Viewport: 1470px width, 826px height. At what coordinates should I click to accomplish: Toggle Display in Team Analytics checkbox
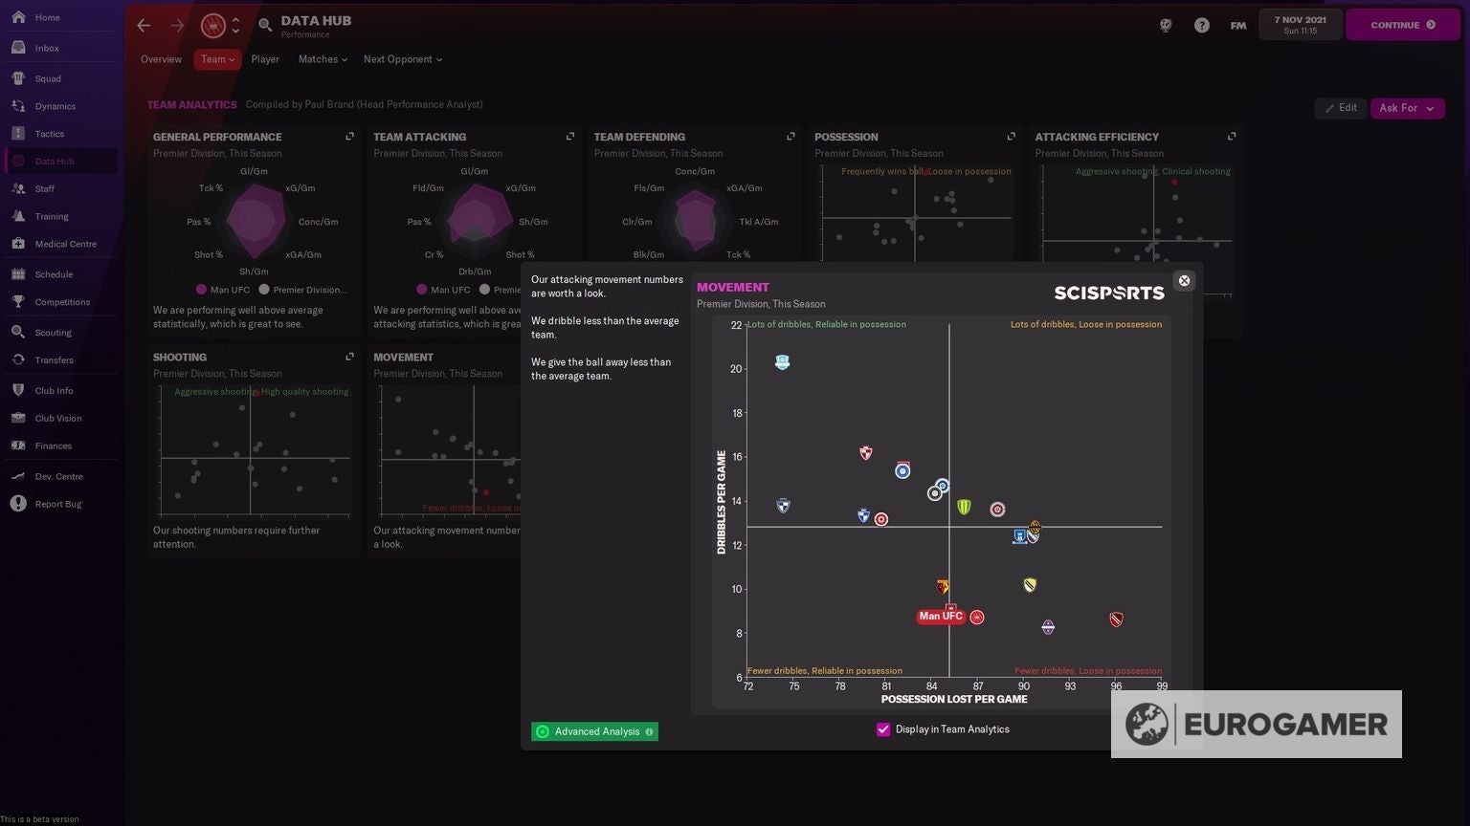tap(883, 729)
